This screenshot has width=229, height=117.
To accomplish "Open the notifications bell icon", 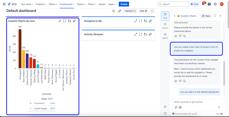I will click(203, 4).
